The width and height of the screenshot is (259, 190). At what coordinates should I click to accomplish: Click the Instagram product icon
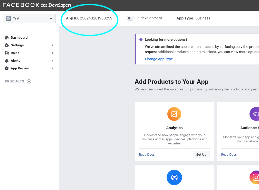[x=254, y=177]
